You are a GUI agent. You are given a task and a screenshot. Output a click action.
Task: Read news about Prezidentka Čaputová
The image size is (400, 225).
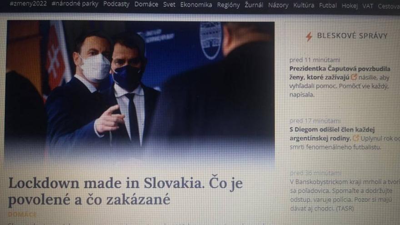coord(340,82)
